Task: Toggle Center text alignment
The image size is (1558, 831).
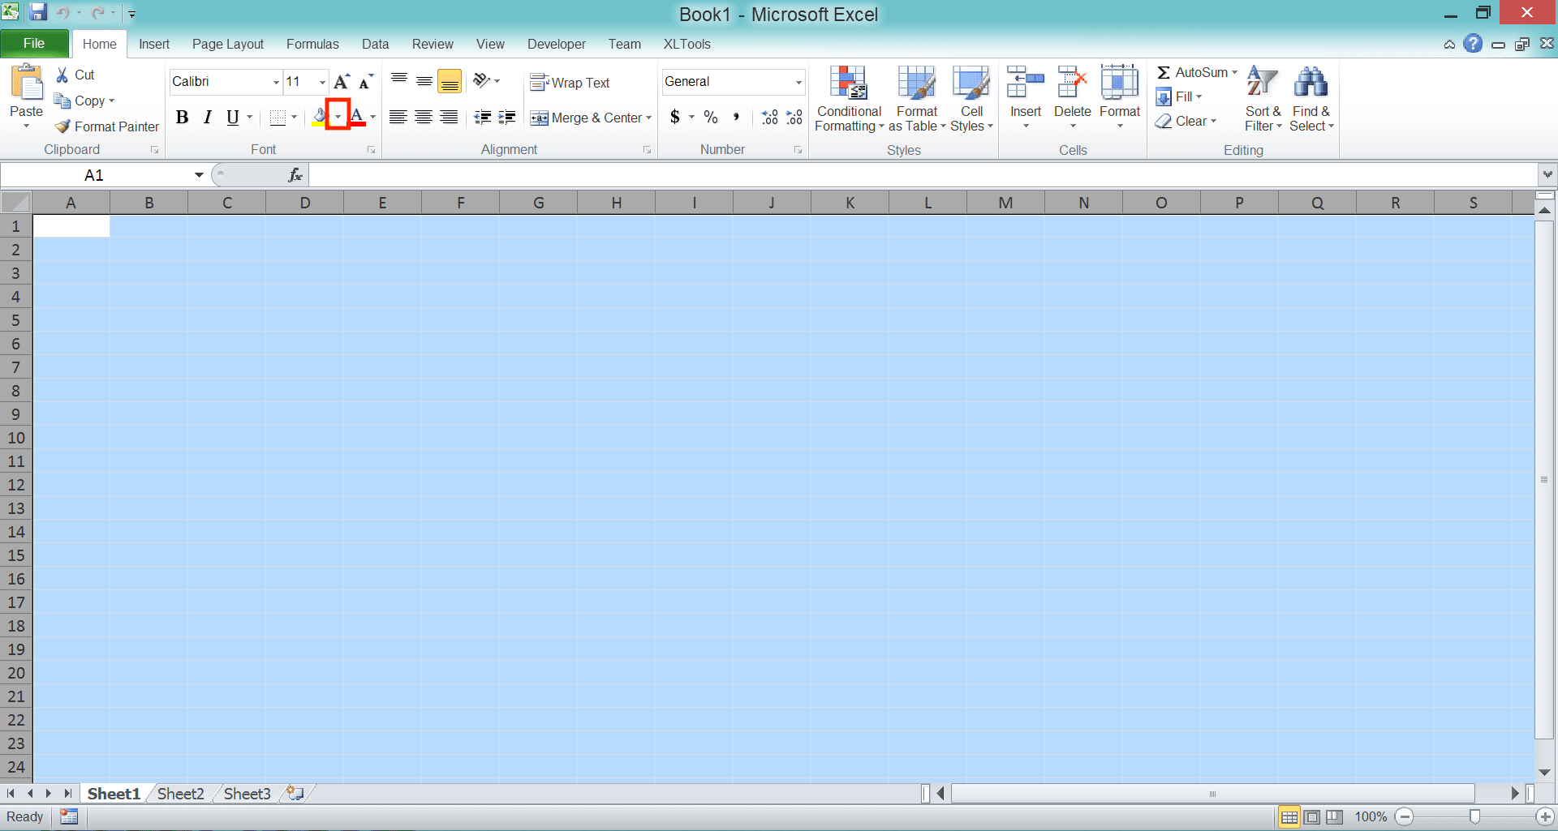Action: (424, 118)
